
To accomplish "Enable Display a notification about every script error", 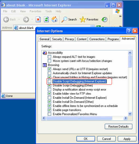I will [49, 89].
